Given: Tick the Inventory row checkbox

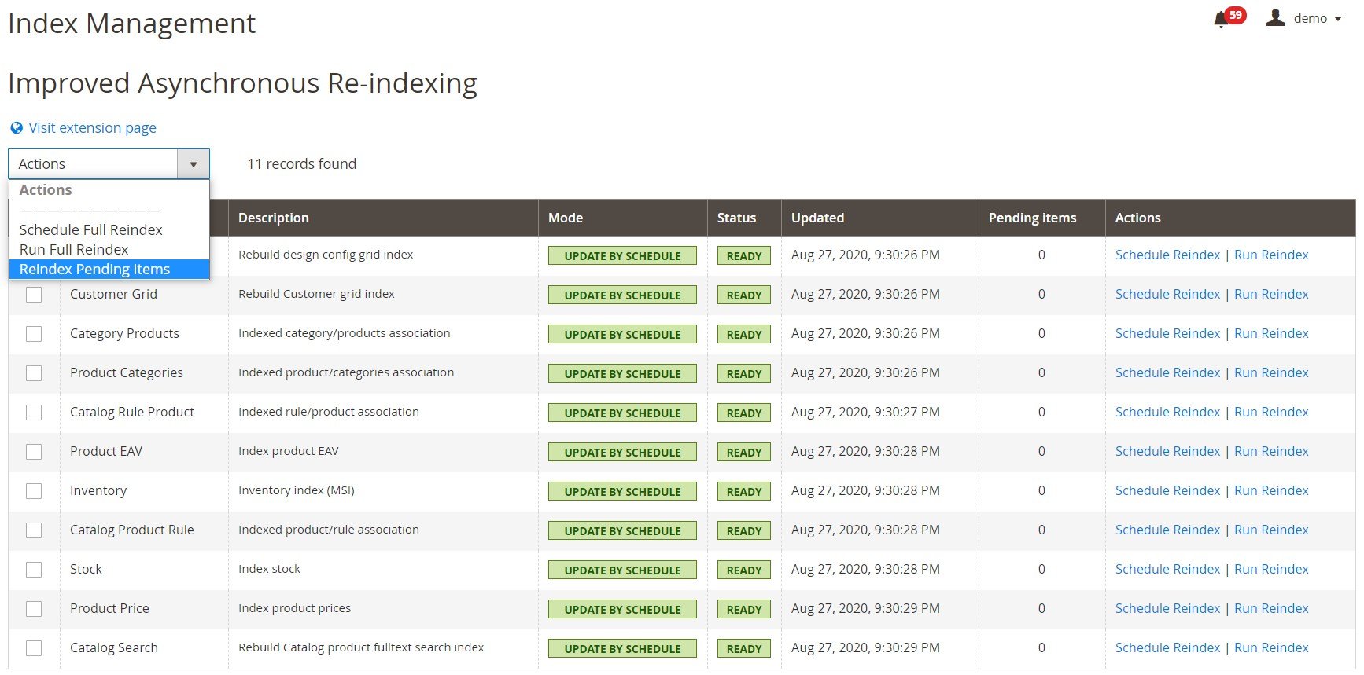Looking at the screenshot, I should [34, 491].
